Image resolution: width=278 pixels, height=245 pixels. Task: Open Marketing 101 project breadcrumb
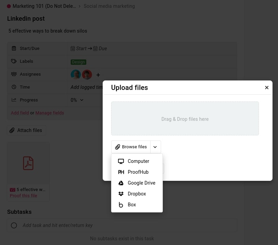44,6
